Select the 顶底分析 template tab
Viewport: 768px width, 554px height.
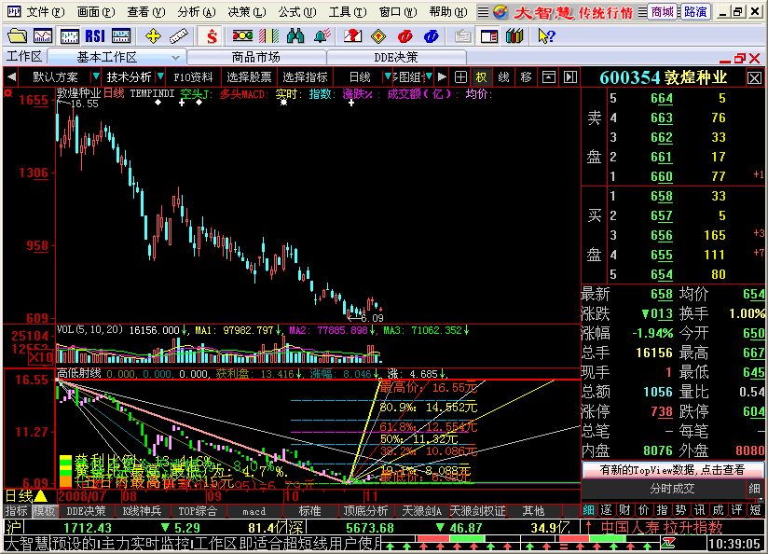point(365,511)
